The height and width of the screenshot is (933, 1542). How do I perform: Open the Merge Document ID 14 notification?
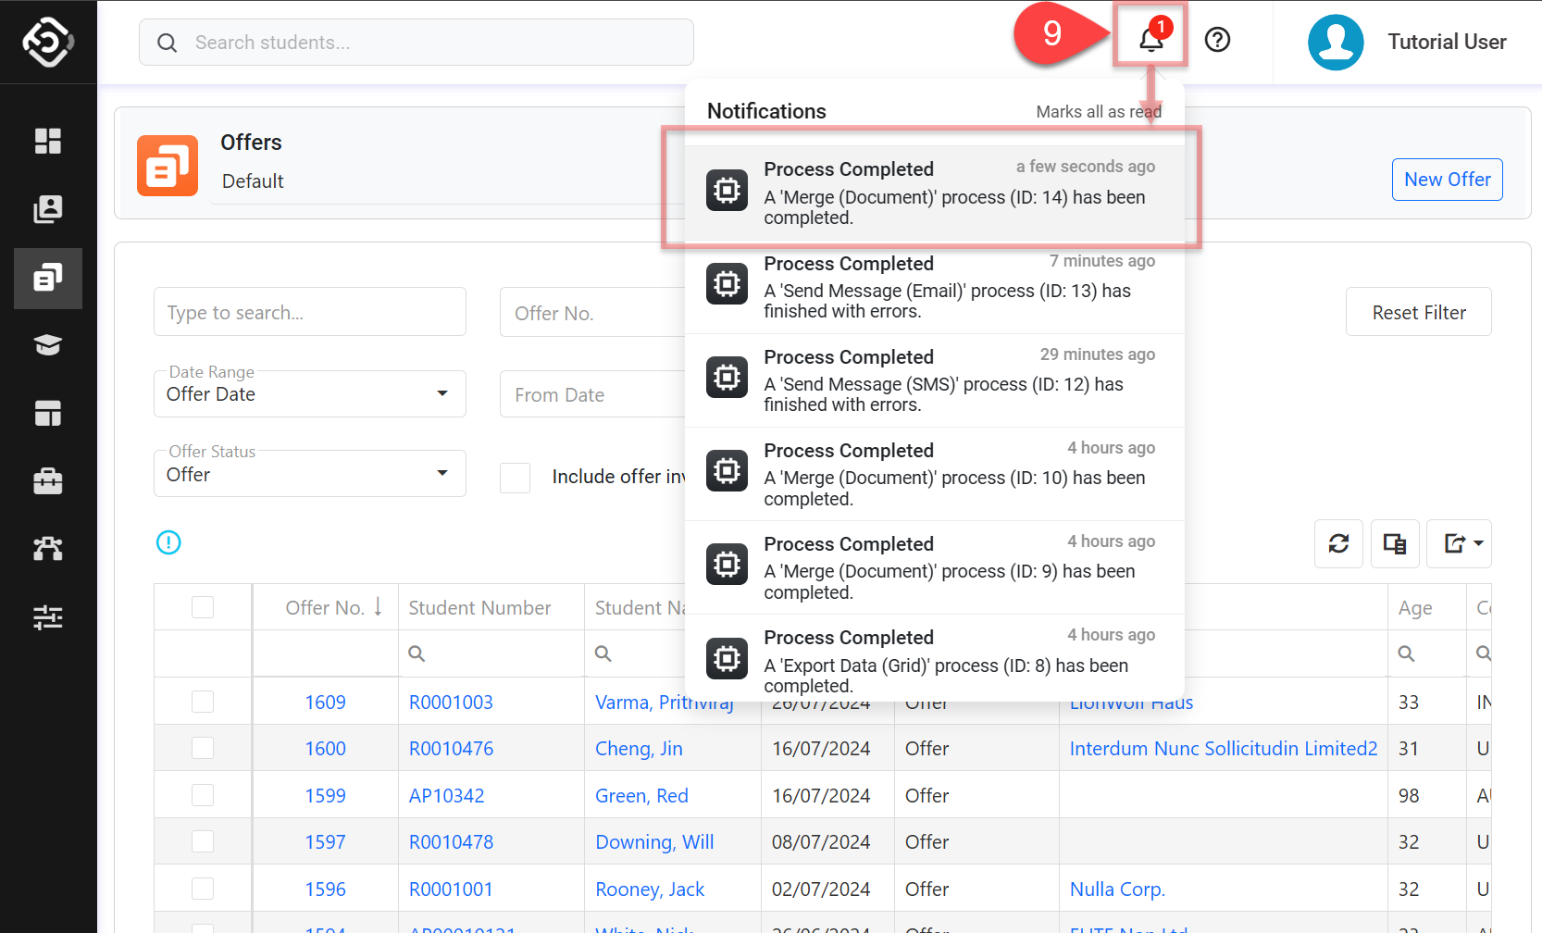(x=934, y=192)
